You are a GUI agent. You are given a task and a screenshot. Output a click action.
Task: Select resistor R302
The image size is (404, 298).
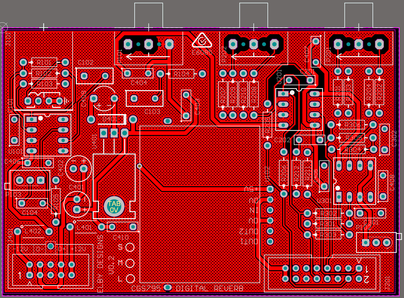coord(328,213)
